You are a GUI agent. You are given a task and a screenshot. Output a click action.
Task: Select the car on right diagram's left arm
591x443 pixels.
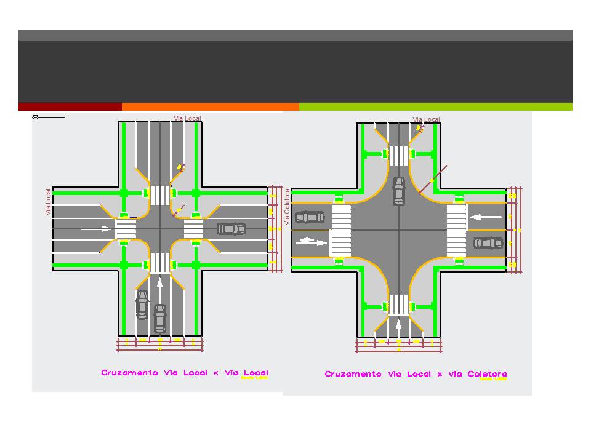(310, 217)
